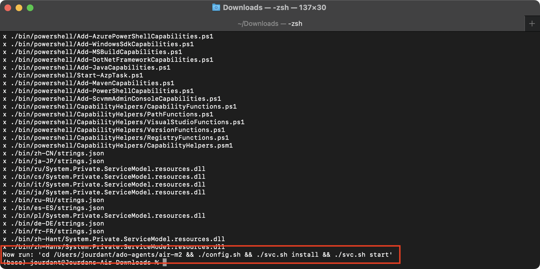
Task: Click the /Users/jourdant/ado-agents/air-m2 path text
Action: pos(118,255)
